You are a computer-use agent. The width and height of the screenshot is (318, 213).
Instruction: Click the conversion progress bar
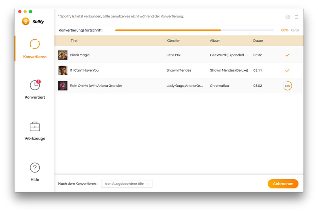194,30
